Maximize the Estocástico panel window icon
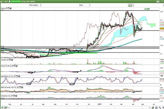164x109 pixels. point(17,76)
